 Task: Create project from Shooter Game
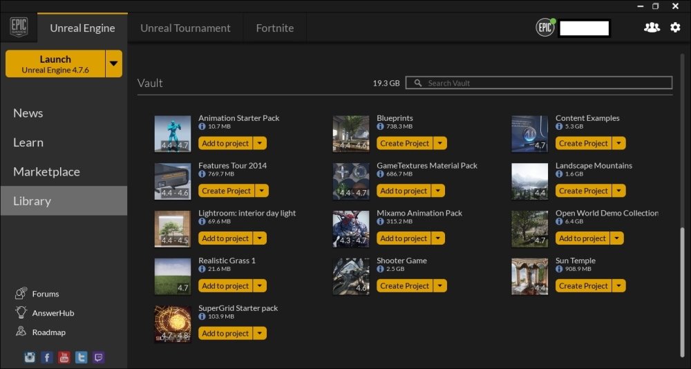(404, 285)
